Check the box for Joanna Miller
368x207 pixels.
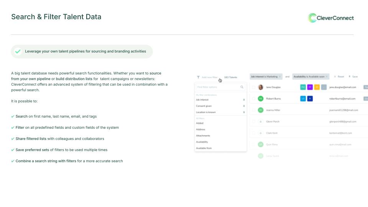point(253,110)
